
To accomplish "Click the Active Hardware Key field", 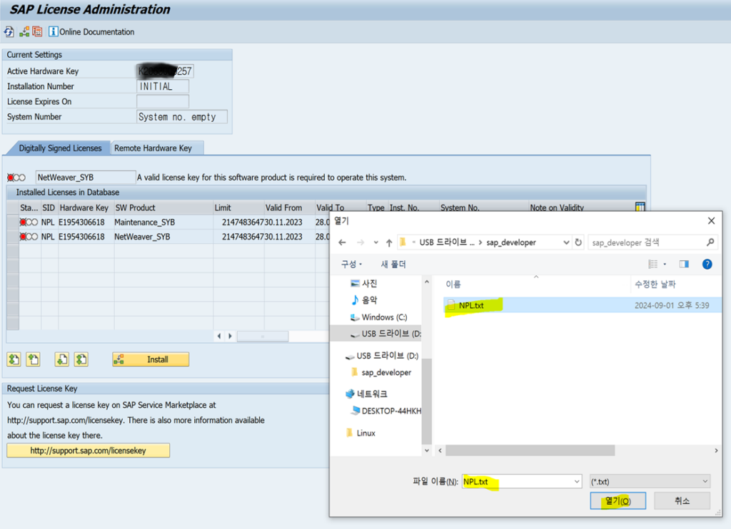I will click(x=165, y=71).
